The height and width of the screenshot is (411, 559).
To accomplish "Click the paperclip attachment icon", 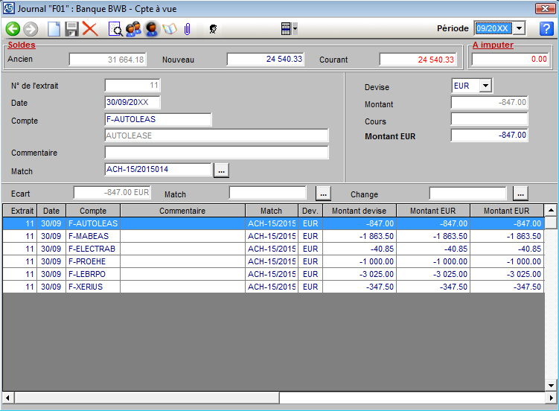I will click(x=187, y=29).
